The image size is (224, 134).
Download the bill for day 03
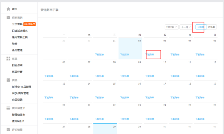[150, 54]
